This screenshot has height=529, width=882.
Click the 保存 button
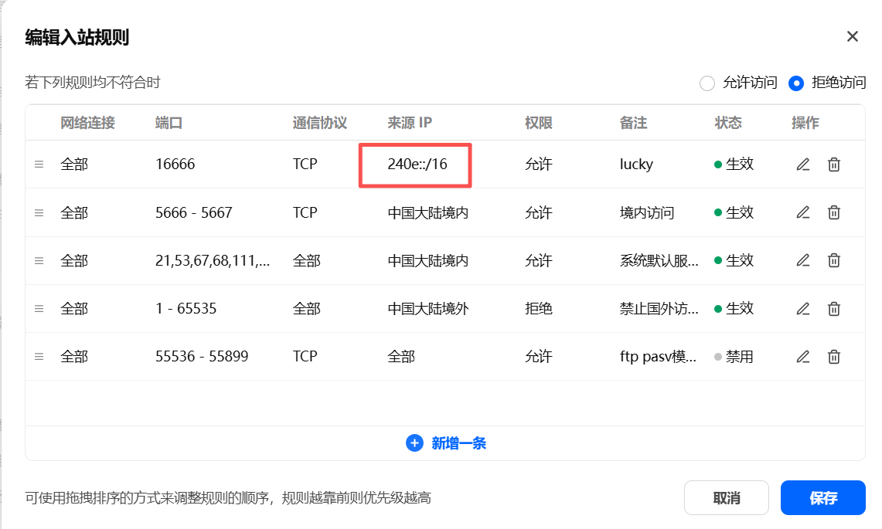pos(823,497)
